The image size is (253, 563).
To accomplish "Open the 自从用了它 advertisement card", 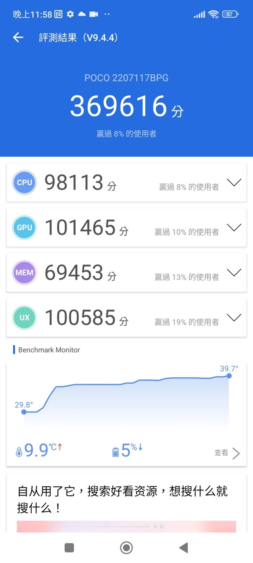I will pos(126,503).
